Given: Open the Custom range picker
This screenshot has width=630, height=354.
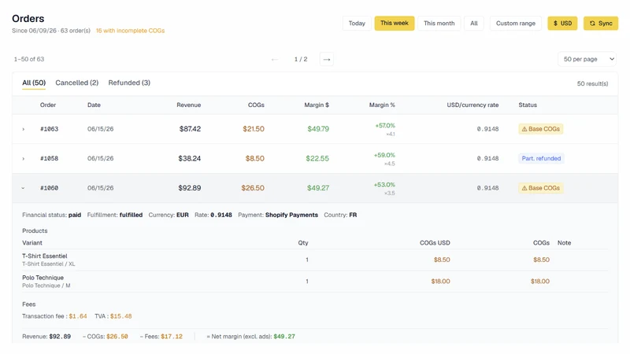Looking at the screenshot, I should tap(516, 24).
